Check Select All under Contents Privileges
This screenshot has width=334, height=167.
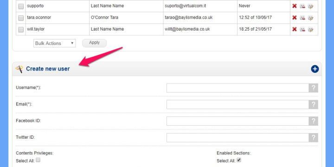[x=38, y=160]
